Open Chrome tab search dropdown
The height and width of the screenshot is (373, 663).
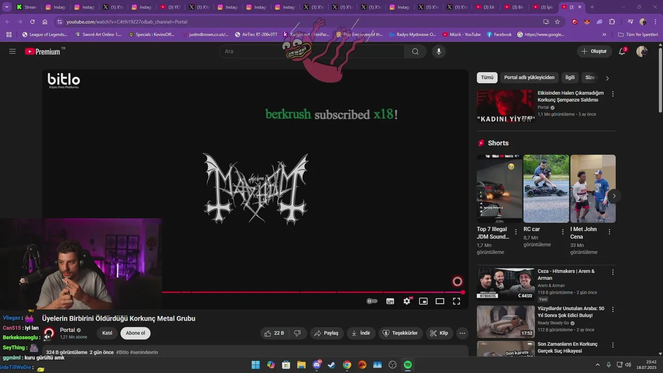(7, 7)
